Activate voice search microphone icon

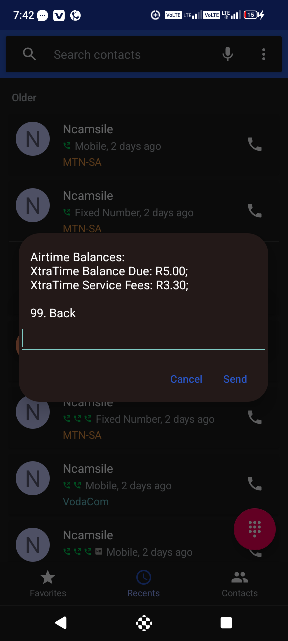coord(228,54)
